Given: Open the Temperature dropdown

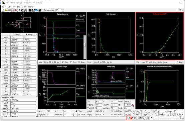Looking at the screenshot, I should click(63, 10).
